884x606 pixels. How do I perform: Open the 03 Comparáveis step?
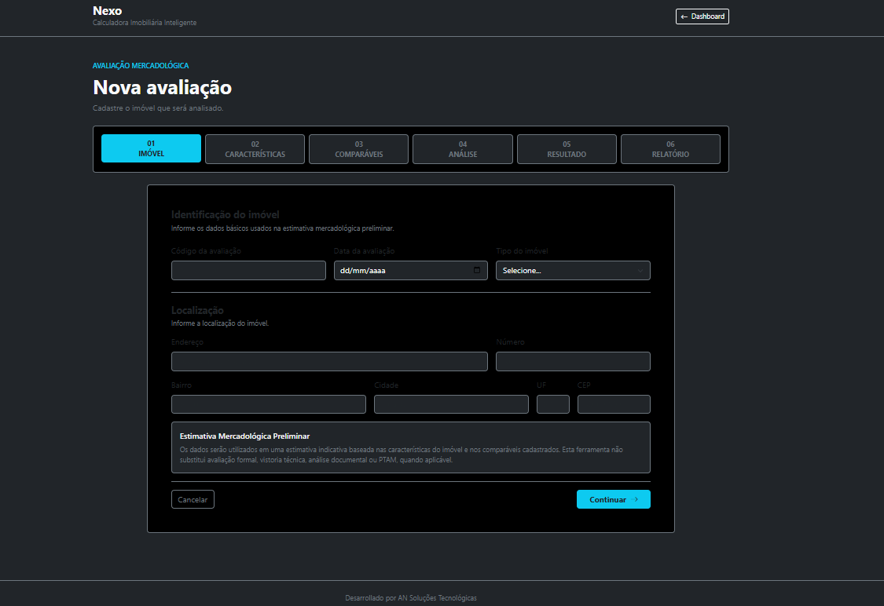point(358,148)
